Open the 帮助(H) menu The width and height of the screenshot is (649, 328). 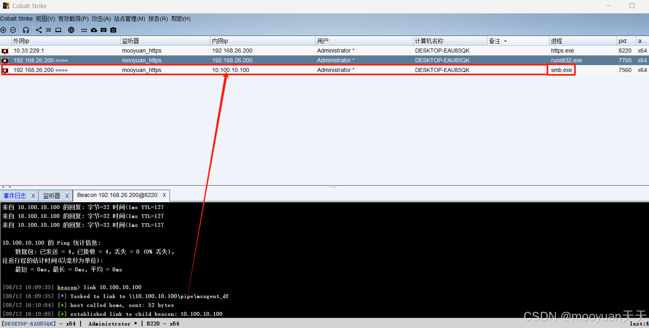pyautogui.click(x=181, y=19)
